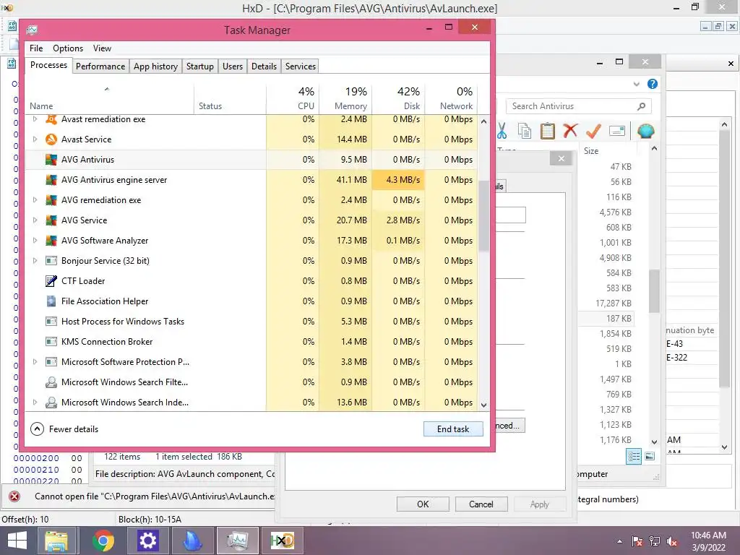Click the Explorer red X Delete icon
740x555 pixels.
pos(570,130)
